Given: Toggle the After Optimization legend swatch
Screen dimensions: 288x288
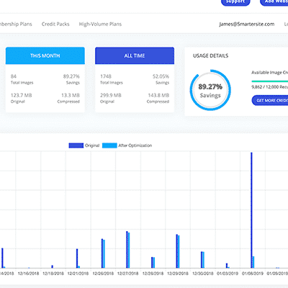Looking at the screenshot, I should click(x=109, y=145).
